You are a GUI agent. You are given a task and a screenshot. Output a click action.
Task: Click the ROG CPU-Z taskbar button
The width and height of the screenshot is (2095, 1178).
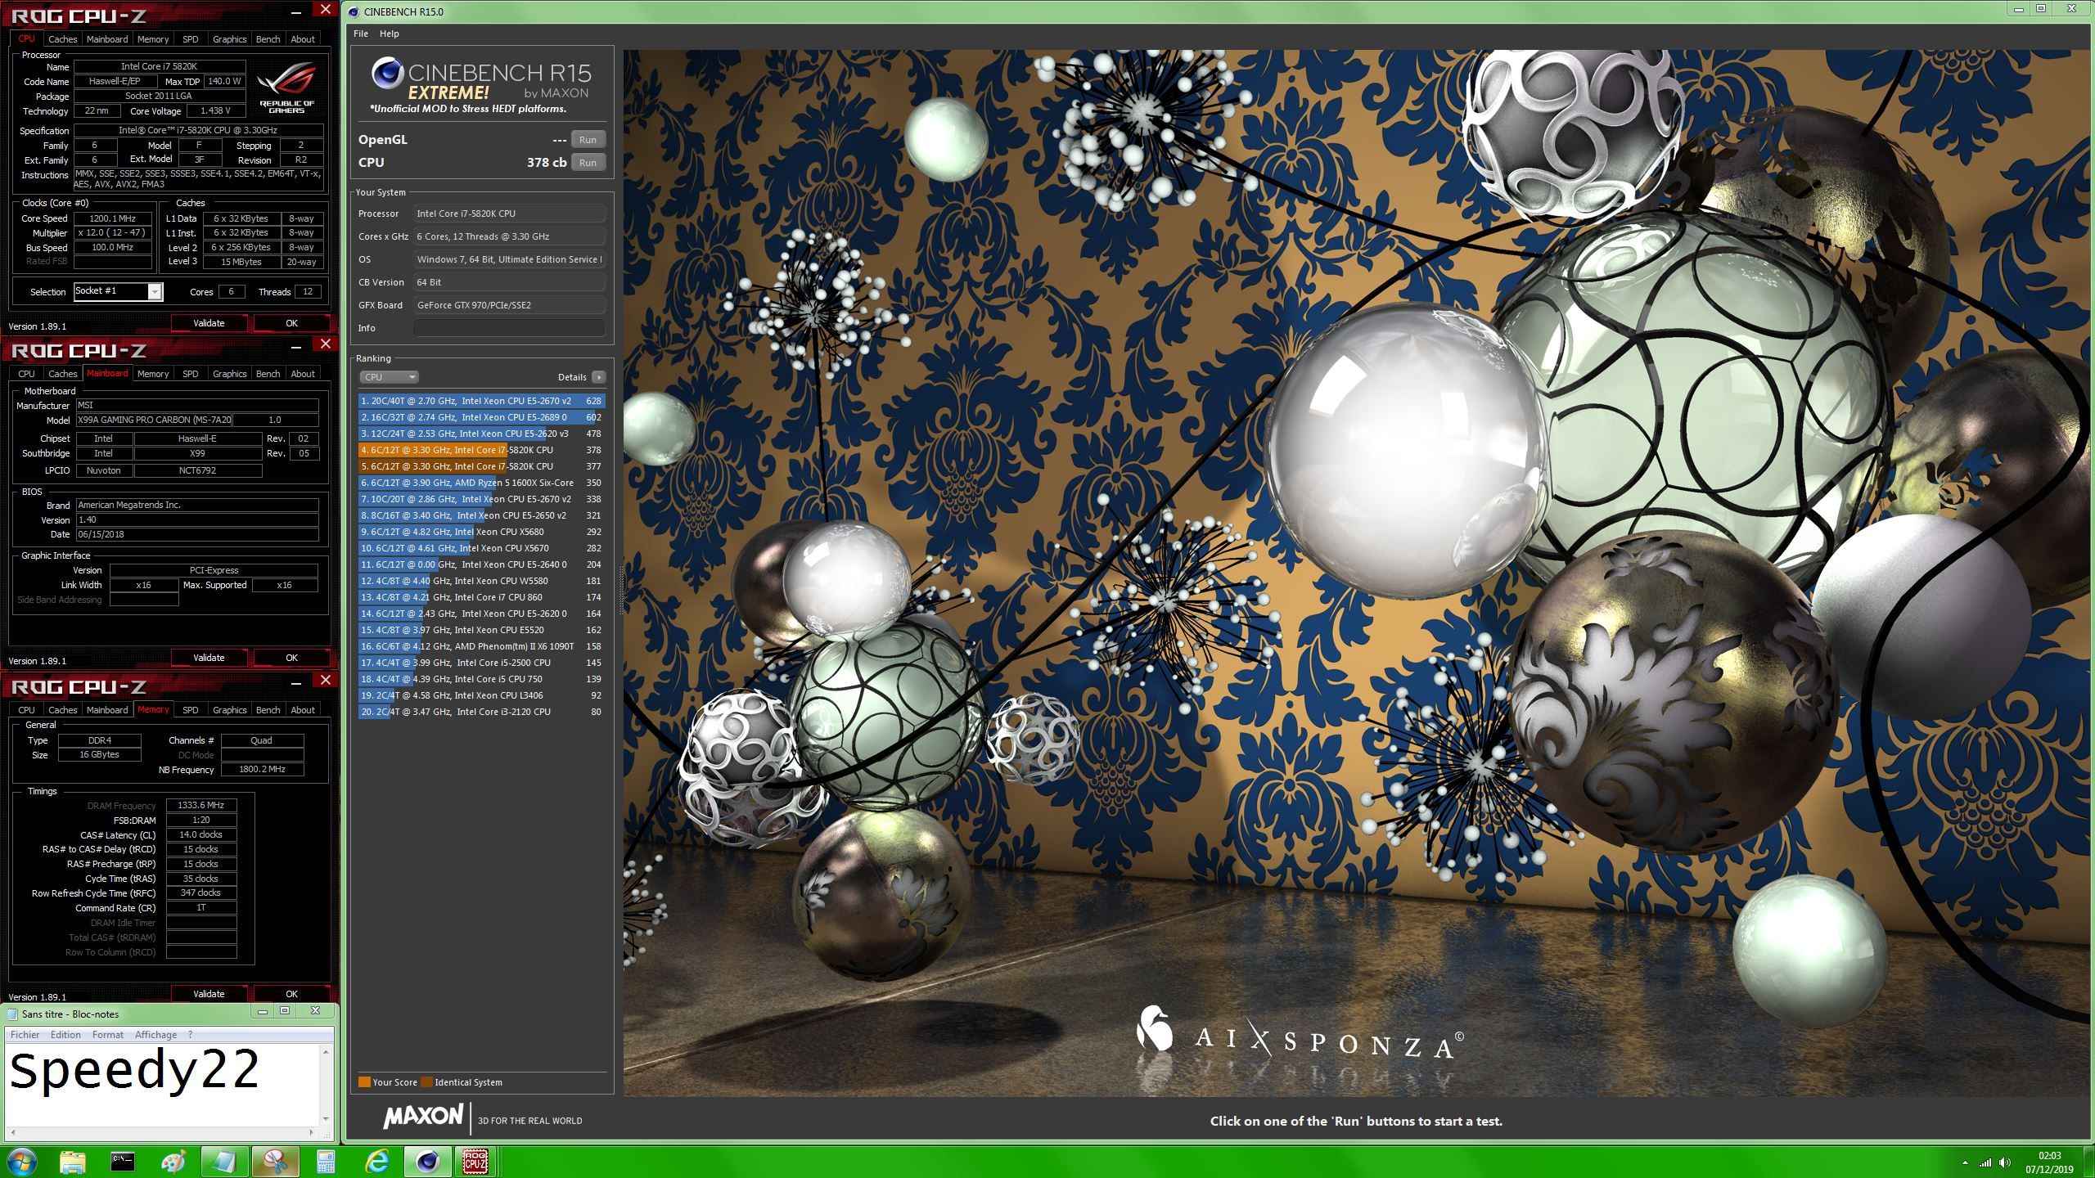coord(475,1162)
